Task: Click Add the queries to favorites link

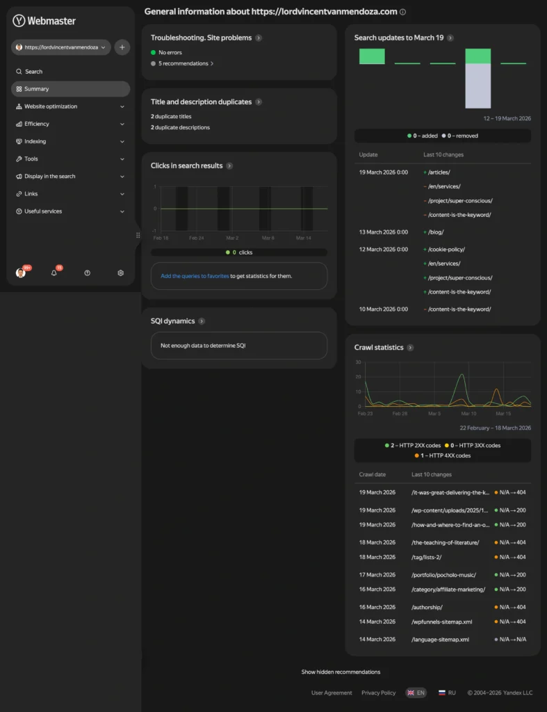Action: tap(195, 276)
